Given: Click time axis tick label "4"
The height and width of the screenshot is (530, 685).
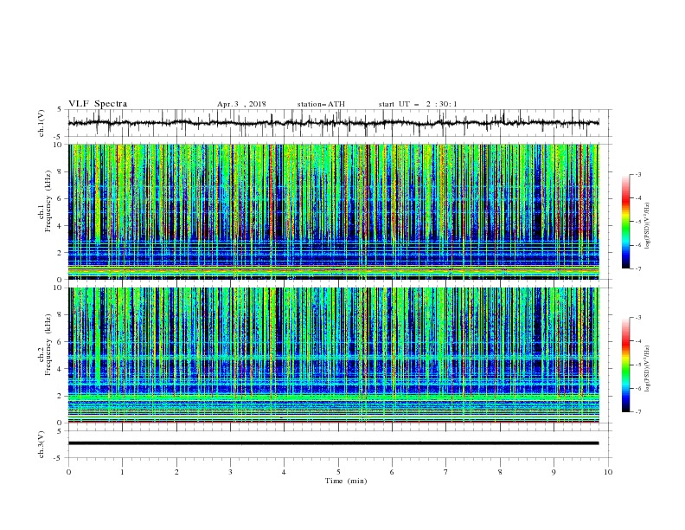Looking at the screenshot, I should click(284, 472).
